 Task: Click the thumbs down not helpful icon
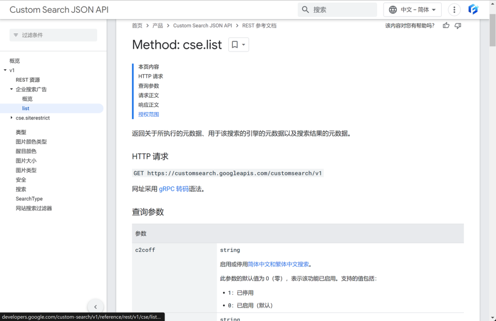458,26
